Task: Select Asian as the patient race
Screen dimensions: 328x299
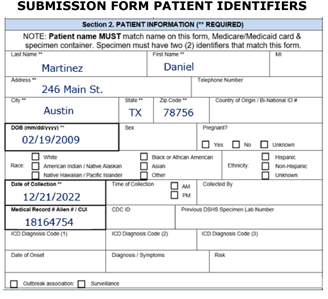Action: [144, 166]
